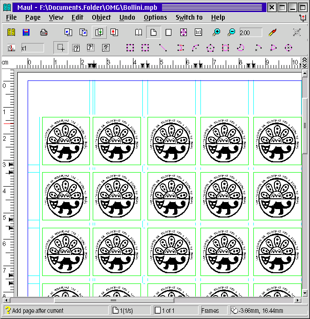Image resolution: width=310 pixels, height=319 pixels.
Task: Click the icon right of the Help menu
Action: [x=303, y=18]
